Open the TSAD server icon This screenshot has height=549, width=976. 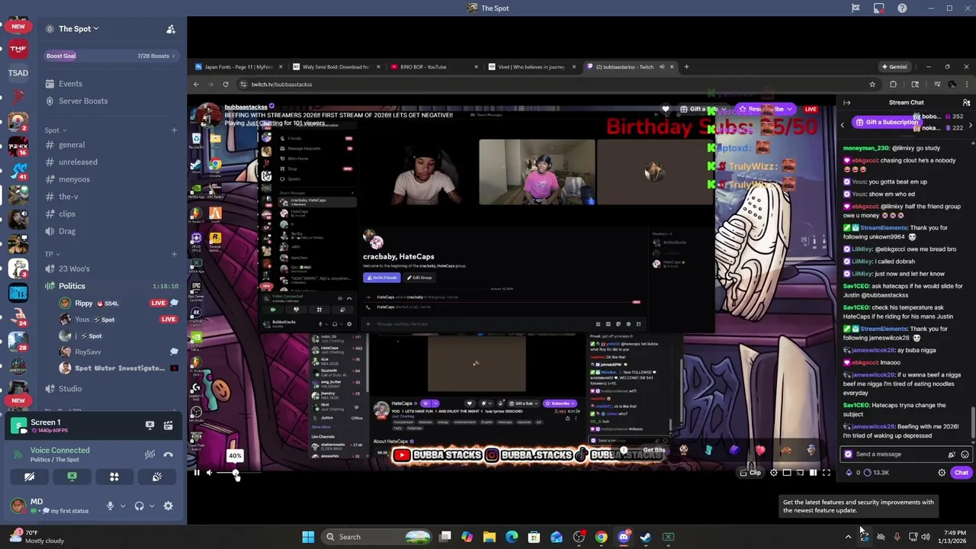(x=18, y=73)
